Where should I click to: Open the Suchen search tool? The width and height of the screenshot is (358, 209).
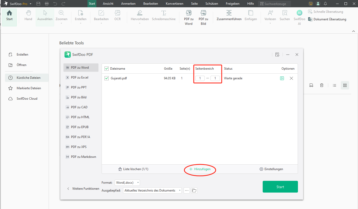(x=285, y=16)
